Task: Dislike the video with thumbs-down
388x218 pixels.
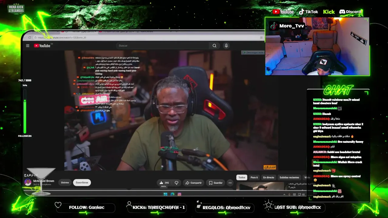Action: [176, 183]
